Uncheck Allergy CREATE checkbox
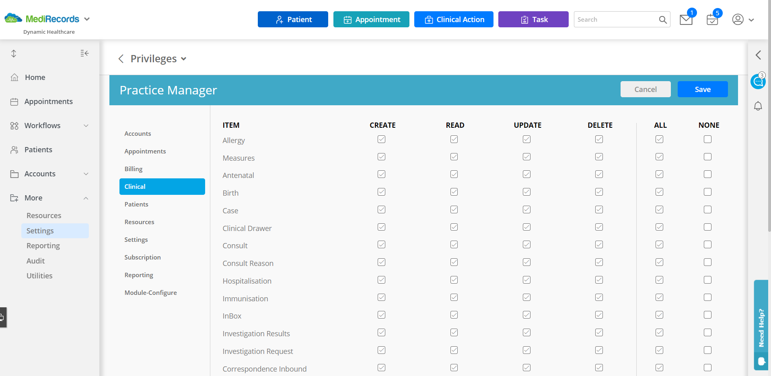 (x=382, y=139)
